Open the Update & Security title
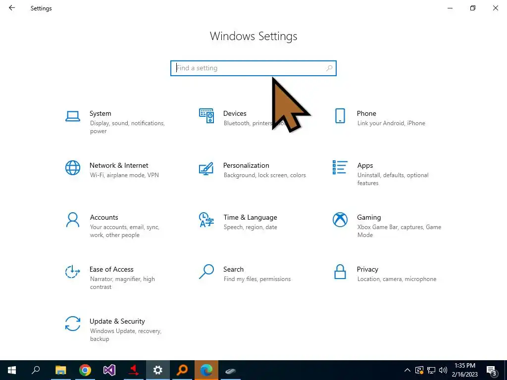The image size is (507, 380). [117, 322]
